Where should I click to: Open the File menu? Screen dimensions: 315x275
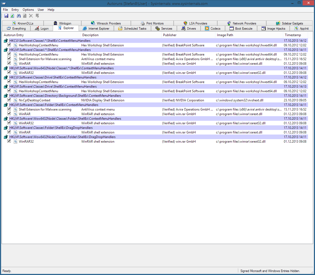[x=5, y=10]
